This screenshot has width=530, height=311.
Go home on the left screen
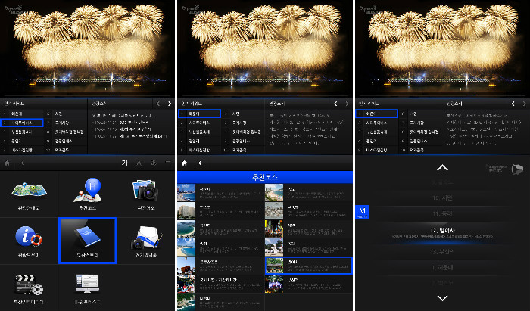coord(7,163)
